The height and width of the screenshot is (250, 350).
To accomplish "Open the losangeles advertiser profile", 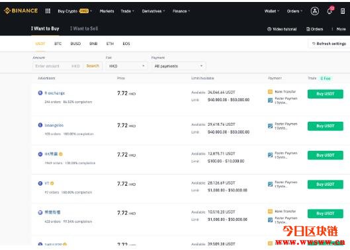I will click(54, 125).
